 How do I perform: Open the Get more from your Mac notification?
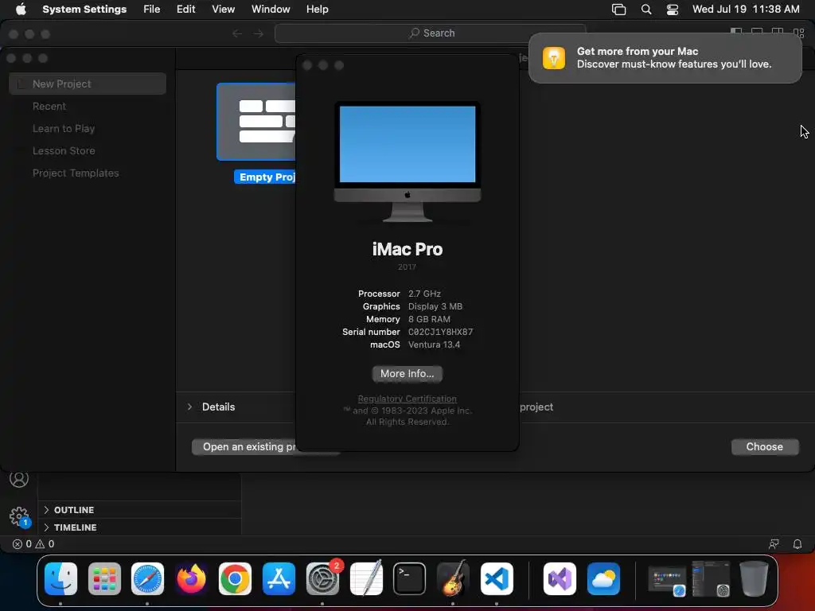(x=665, y=57)
